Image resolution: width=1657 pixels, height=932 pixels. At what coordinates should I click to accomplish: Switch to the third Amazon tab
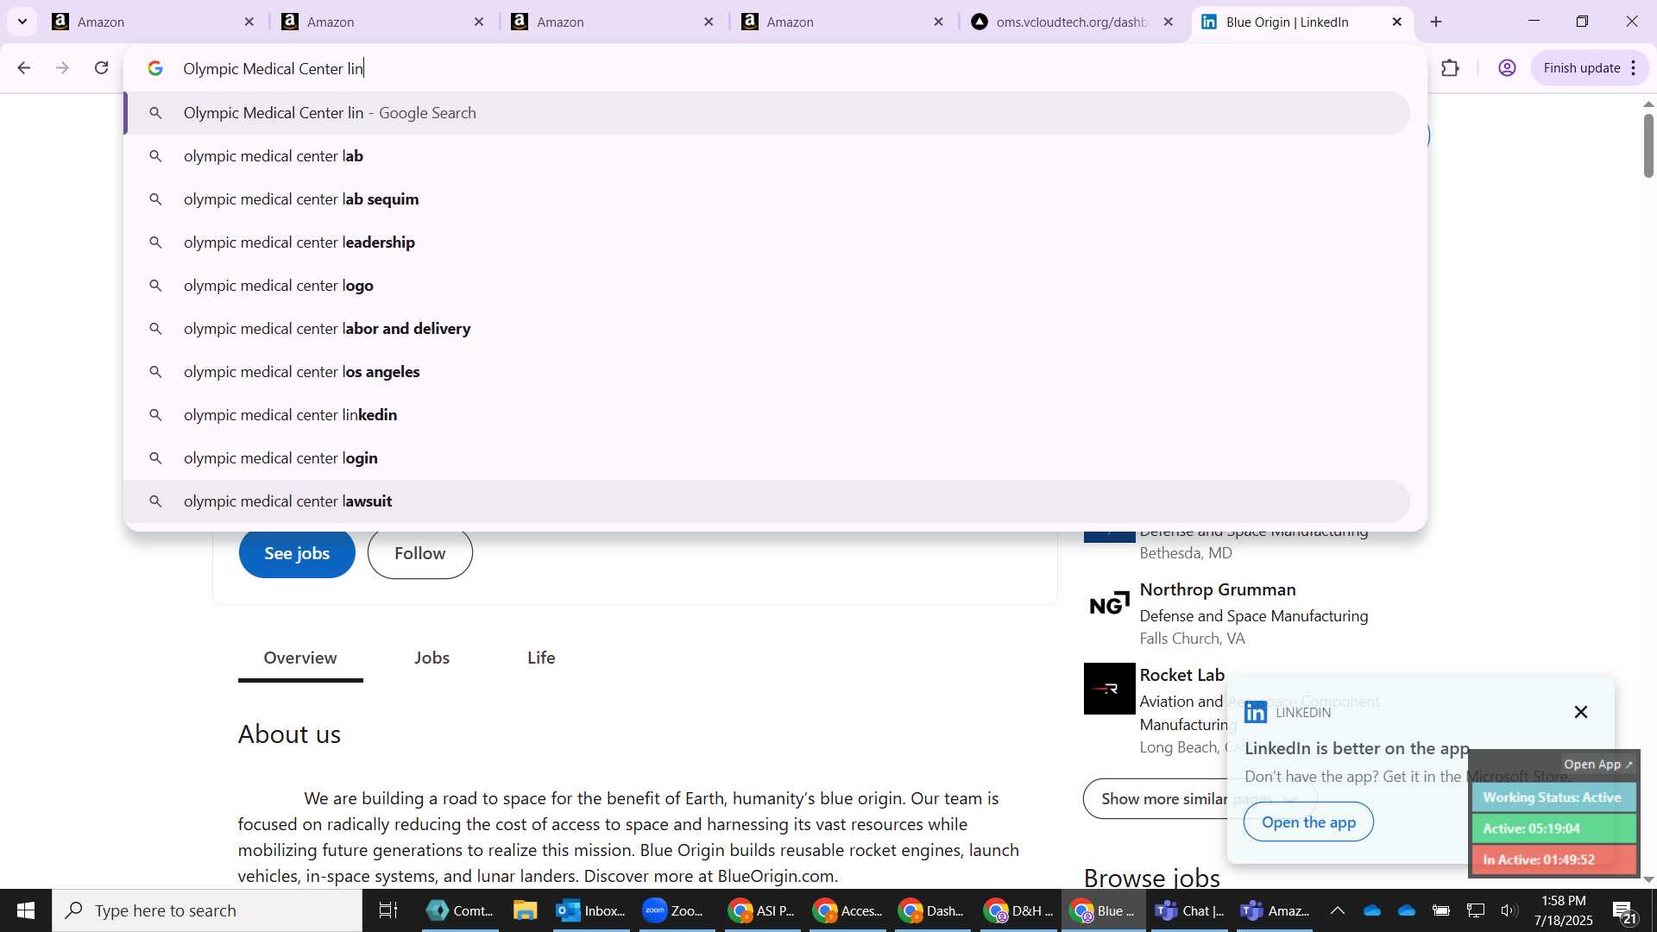tap(613, 22)
